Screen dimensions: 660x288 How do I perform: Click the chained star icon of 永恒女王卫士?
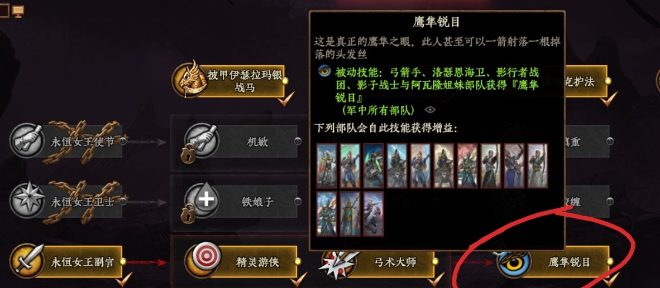[26, 200]
